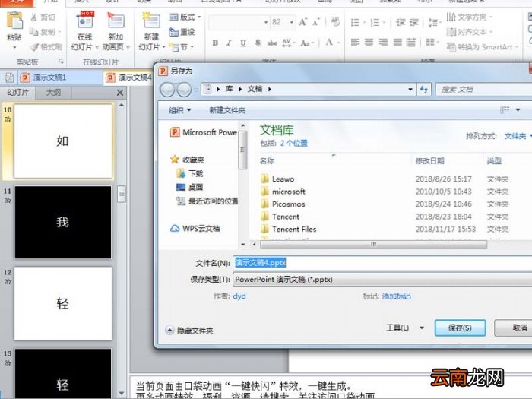
Task: Open the 组织 organize dropdown
Action: (x=180, y=110)
